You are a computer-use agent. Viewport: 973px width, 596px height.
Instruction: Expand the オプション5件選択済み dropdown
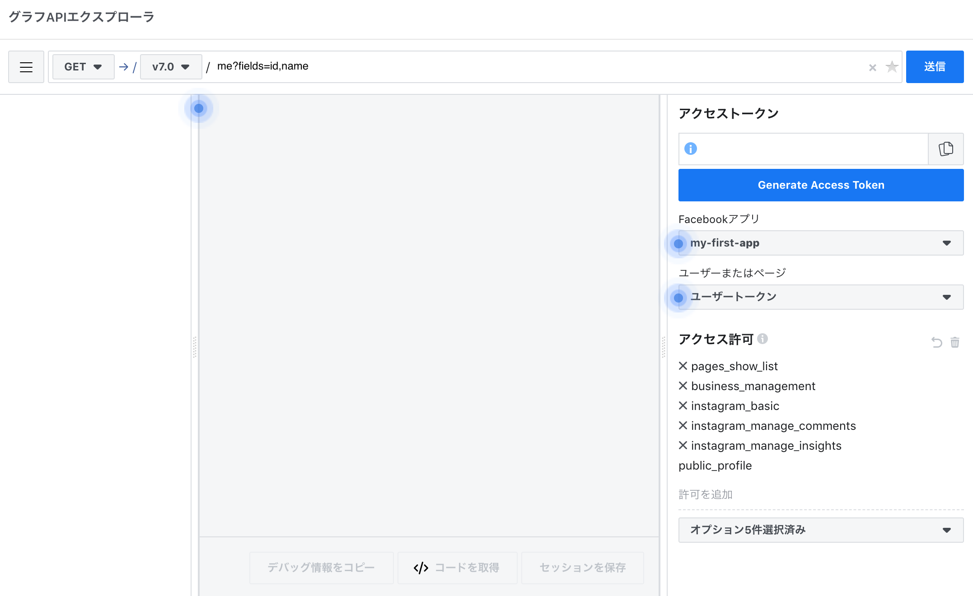pyautogui.click(x=820, y=531)
